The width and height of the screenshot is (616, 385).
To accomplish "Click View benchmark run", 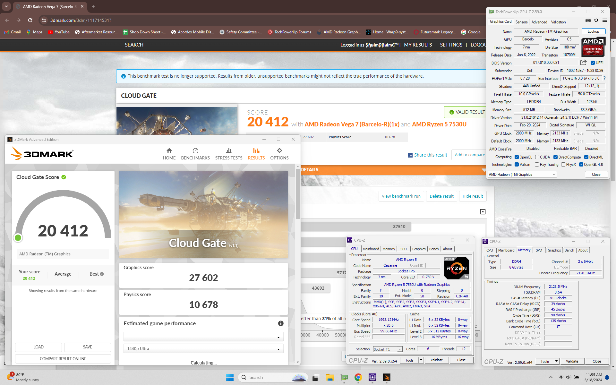I will [x=401, y=196].
